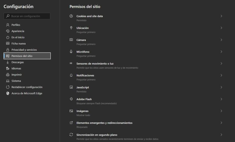This screenshot has width=235, height=142.
Task: Go to Privacidad y servicios
Action: [24, 50]
